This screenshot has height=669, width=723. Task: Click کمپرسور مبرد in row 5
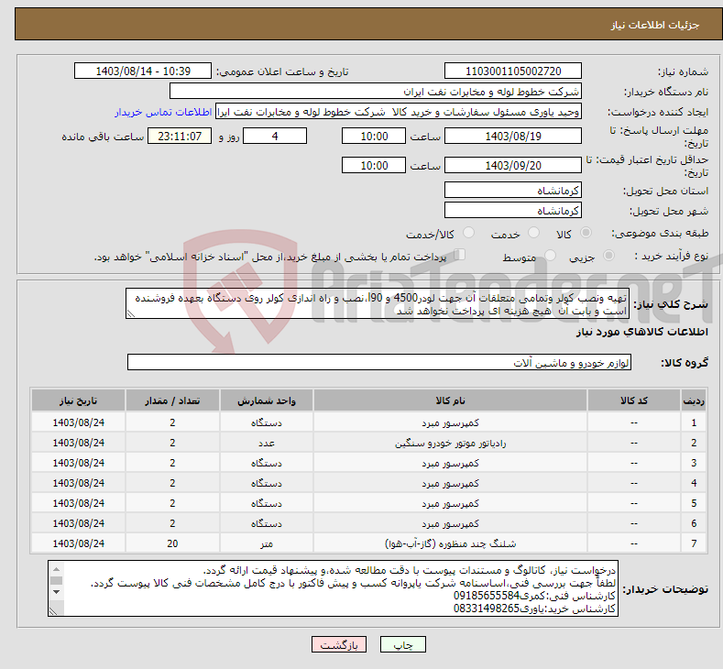click(451, 503)
